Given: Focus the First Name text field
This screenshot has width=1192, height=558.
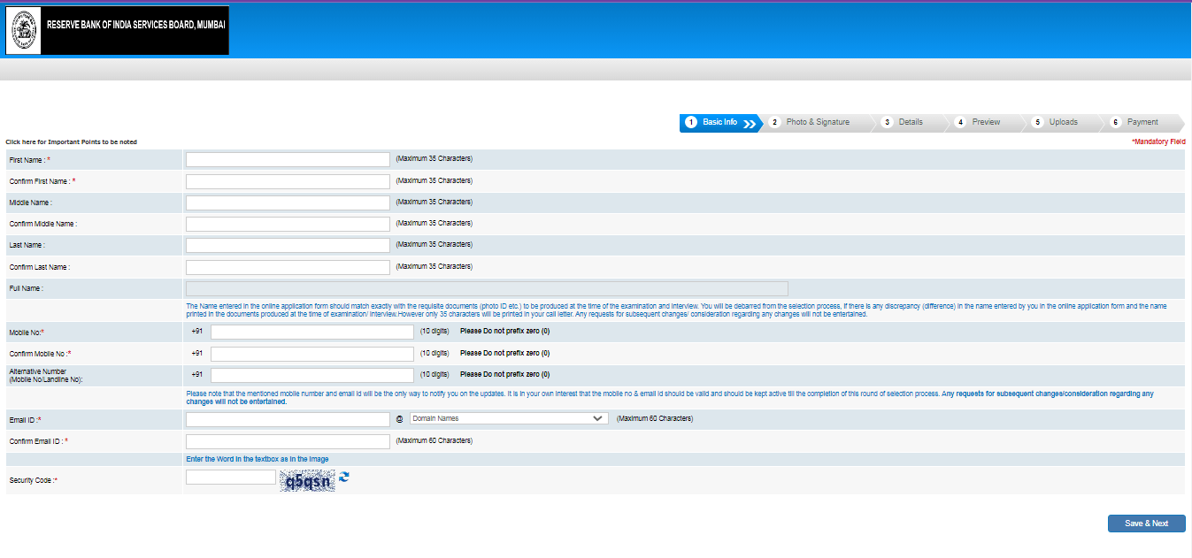Looking at the screenshot, I should point(288,159).
